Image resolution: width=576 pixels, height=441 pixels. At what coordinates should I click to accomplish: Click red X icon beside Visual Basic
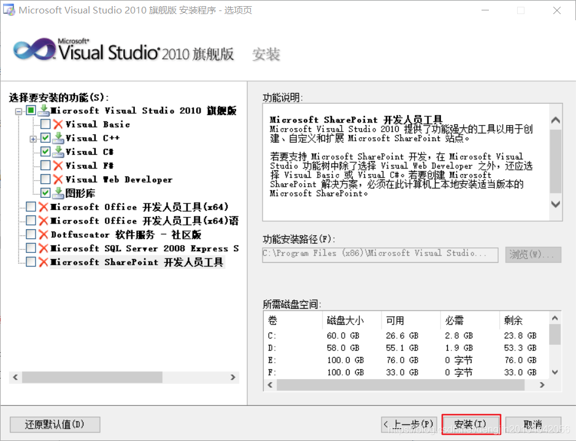(58, 124)
